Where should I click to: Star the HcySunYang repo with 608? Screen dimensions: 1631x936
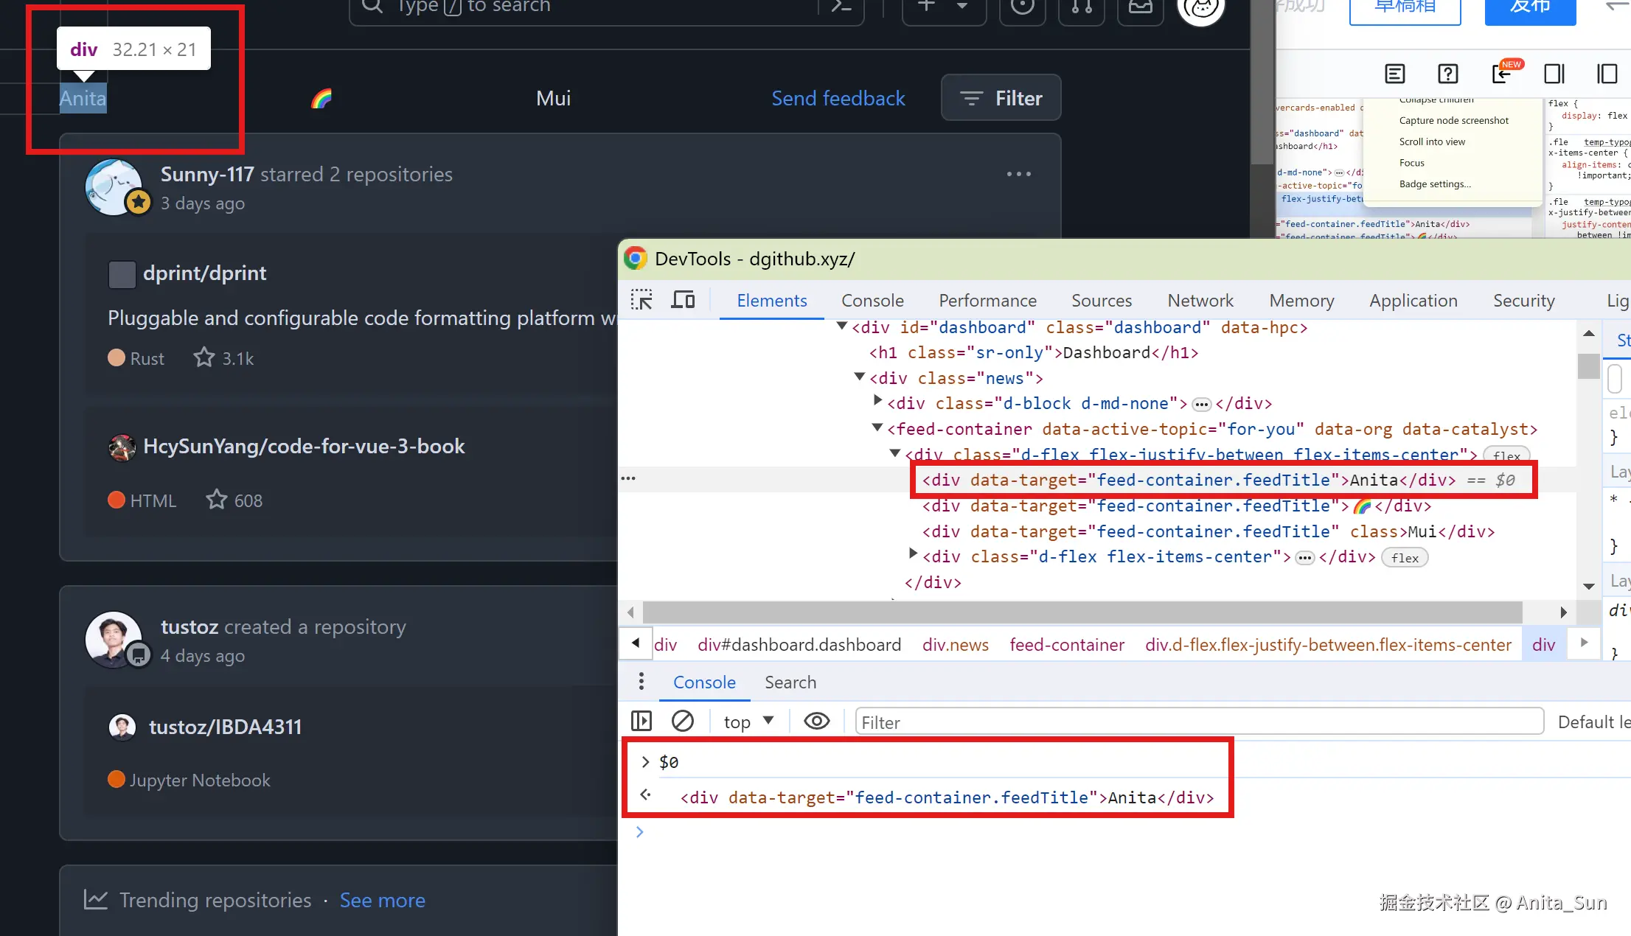tap(216, 500)
